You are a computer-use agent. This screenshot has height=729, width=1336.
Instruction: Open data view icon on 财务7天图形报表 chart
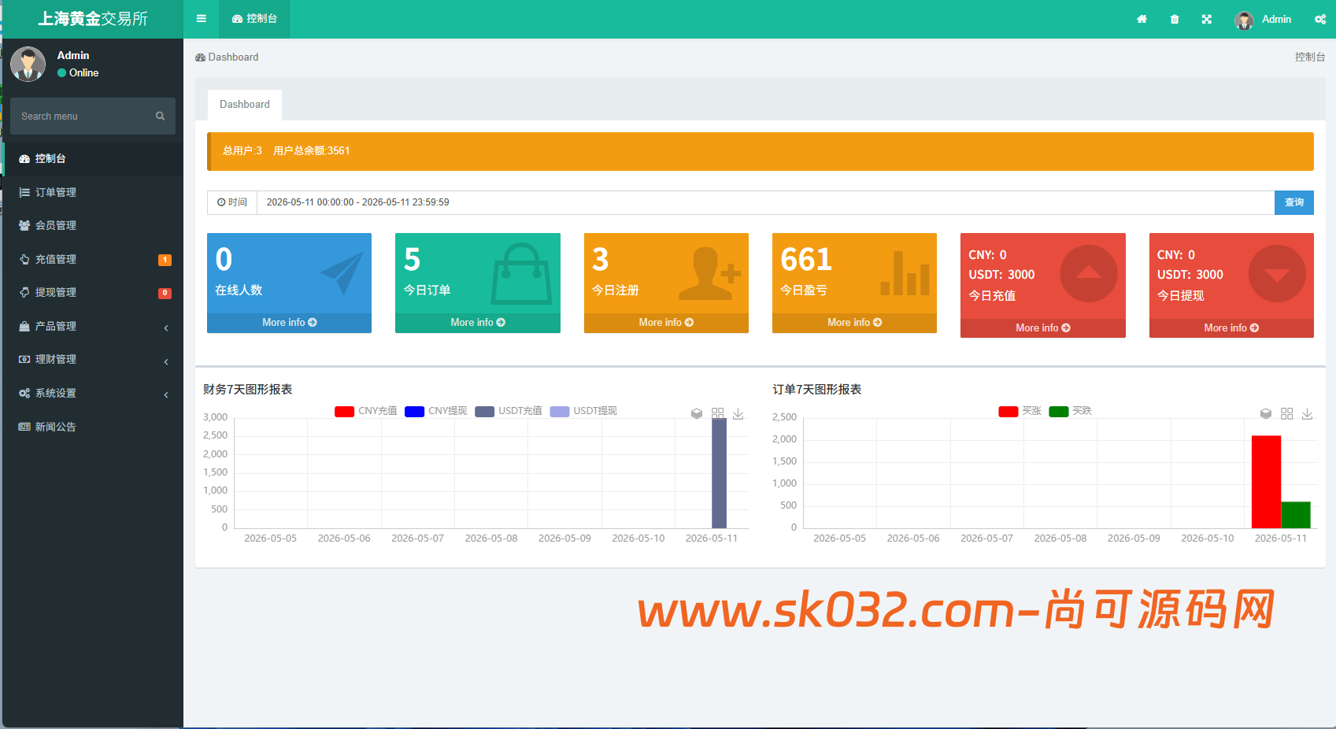click(x=697, y=413)
